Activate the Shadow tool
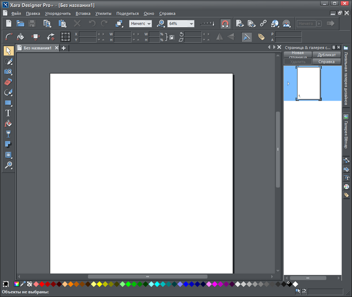 pos(8,145)
